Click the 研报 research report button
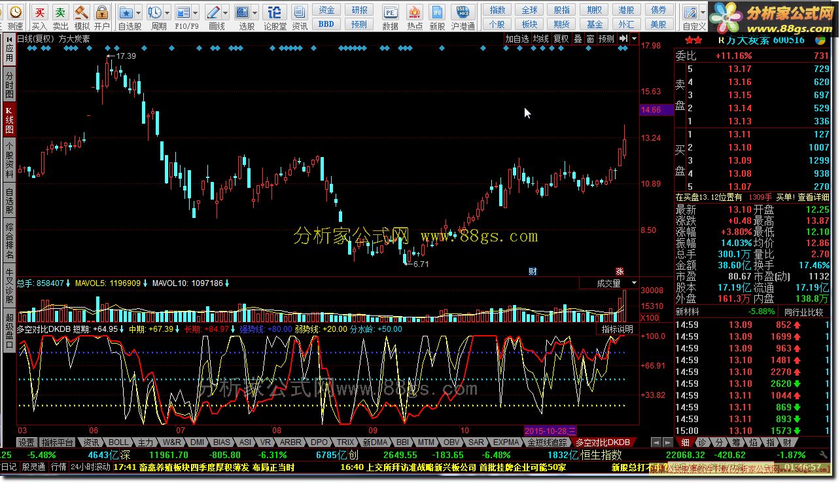The width and height of the screenshot is (840, 483). coord(359,10)
